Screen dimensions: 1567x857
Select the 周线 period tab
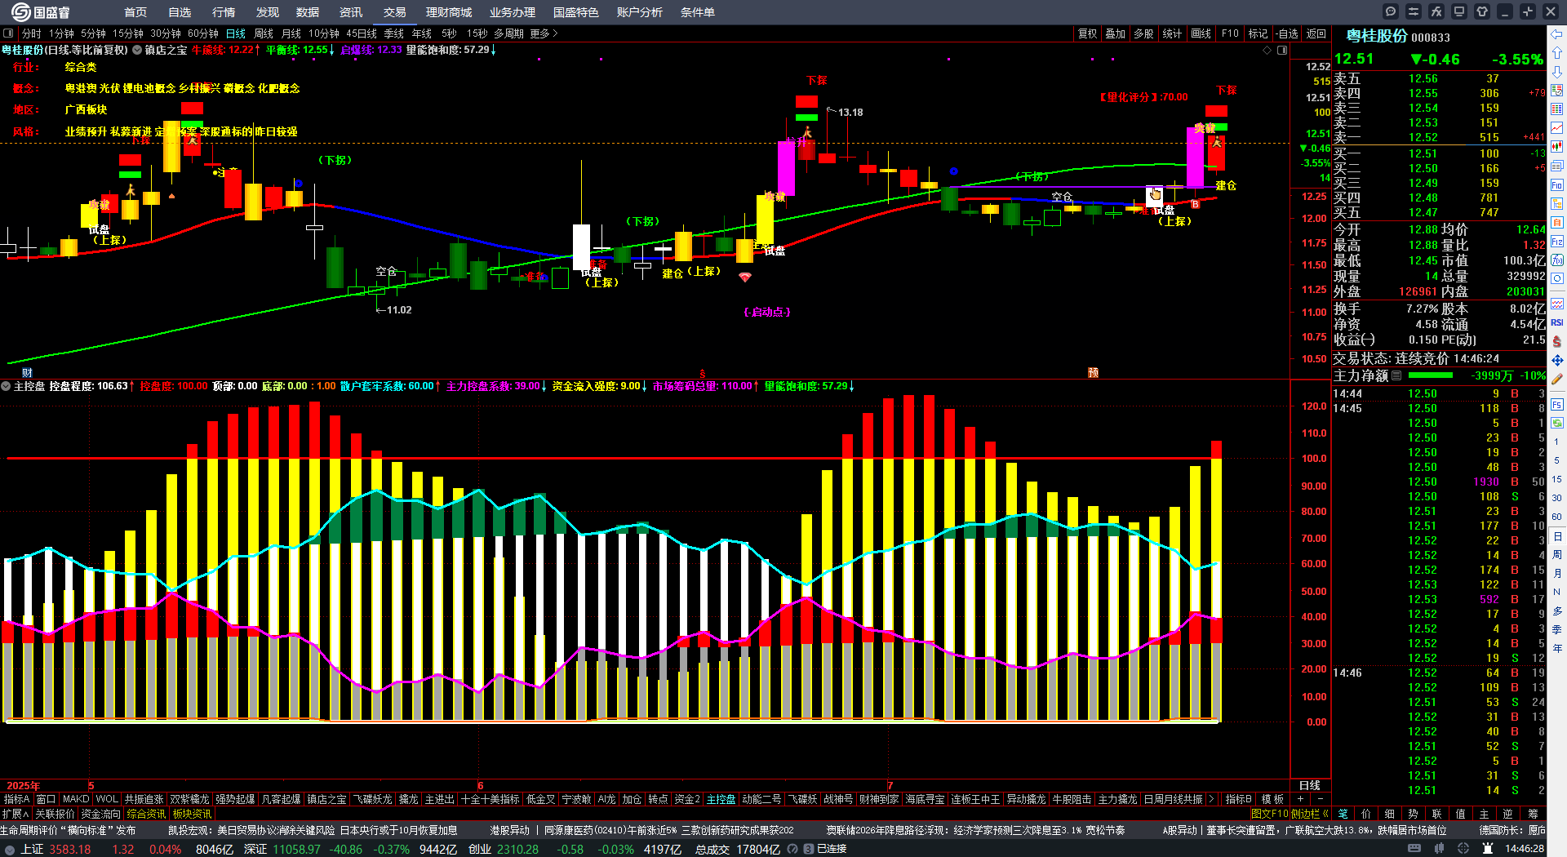coord(264,33)
